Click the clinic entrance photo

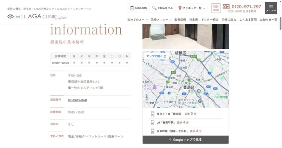(x=185, y=36)
